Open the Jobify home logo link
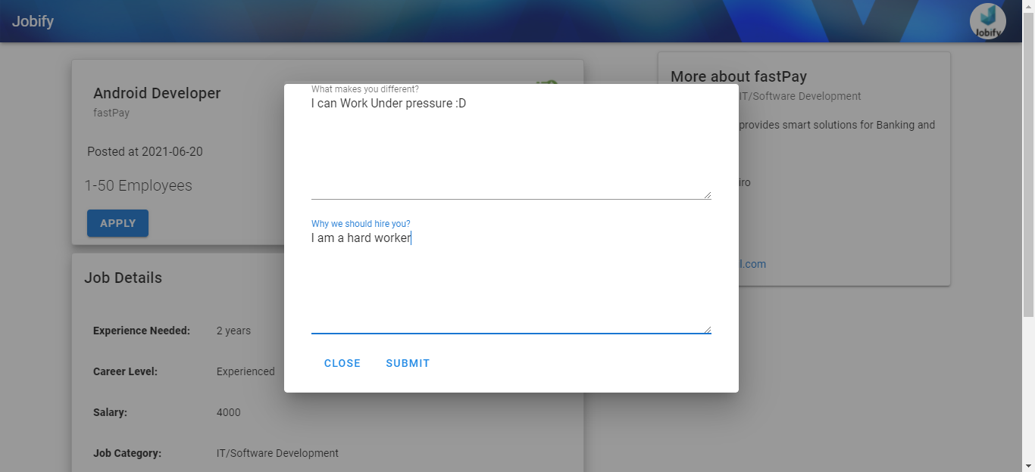1035x472 pixels. (33, 21)
